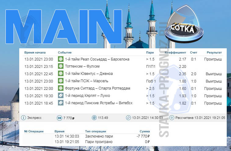Screen dimensions: 231x151
Task: Click the soccer icon beside Ювентус – Дженоа
Action: pyautogui.click(x=61, y=73)
